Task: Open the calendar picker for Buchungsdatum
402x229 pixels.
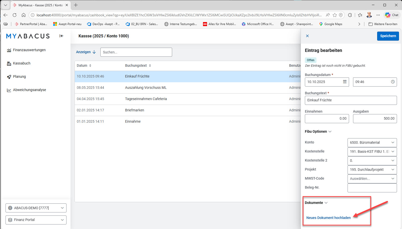Action: (x=345, y=82)
